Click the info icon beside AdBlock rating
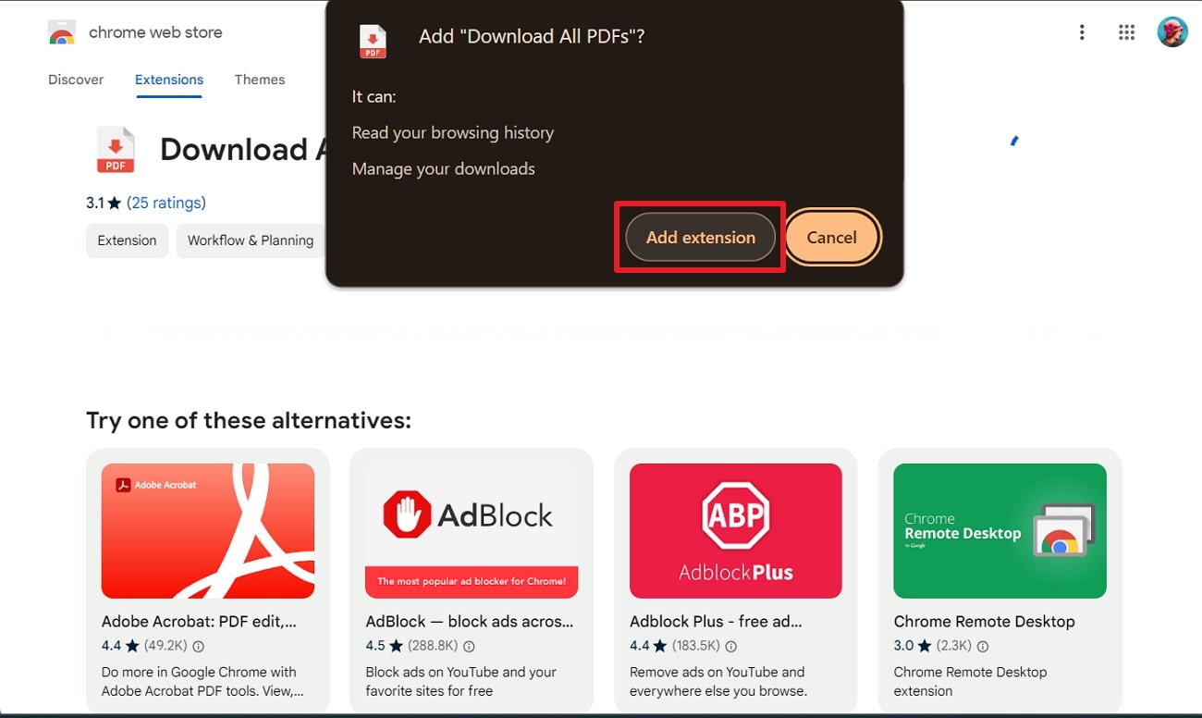 click(469, 646)
